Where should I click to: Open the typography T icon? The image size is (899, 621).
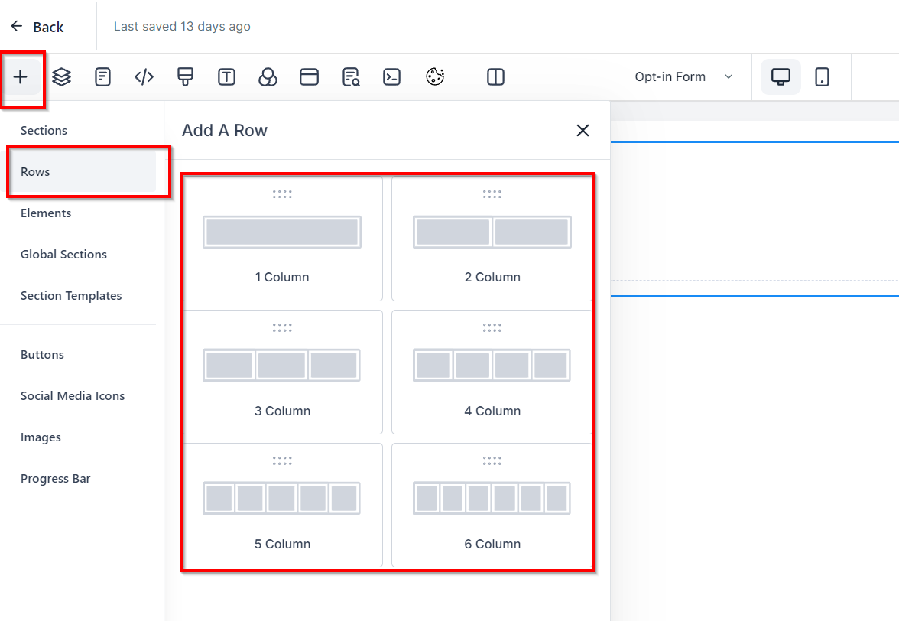point(226,76)
